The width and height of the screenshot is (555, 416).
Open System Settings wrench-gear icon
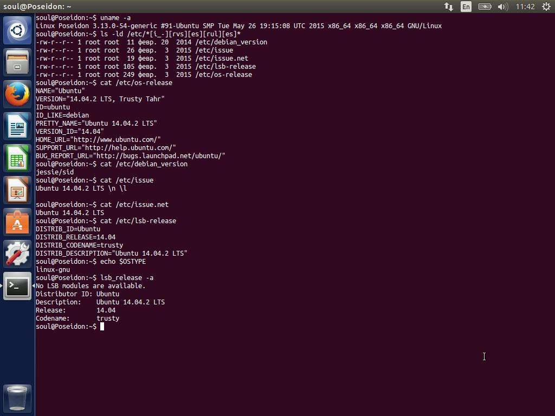pos(17,254)
